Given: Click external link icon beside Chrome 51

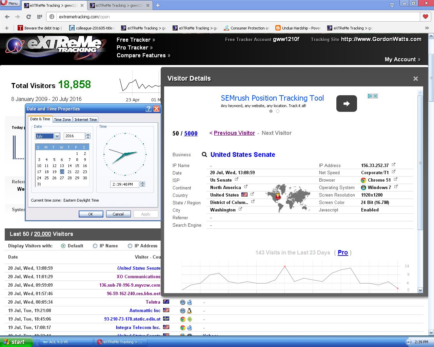Looking at the screenshot, I should 396,179.
